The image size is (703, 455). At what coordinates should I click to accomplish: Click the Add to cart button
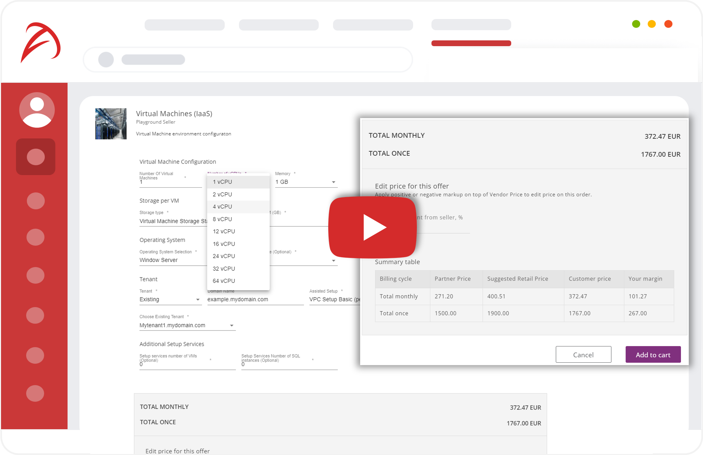[653, 355]
